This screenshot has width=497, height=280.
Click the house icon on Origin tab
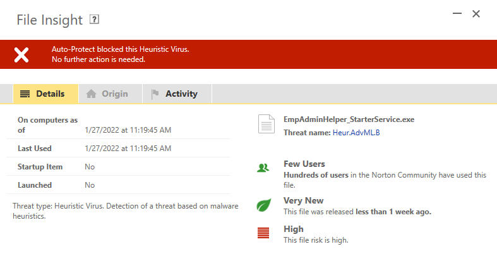(x=92, y=94)
